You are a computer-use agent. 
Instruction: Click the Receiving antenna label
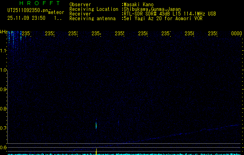pos(92,19)
